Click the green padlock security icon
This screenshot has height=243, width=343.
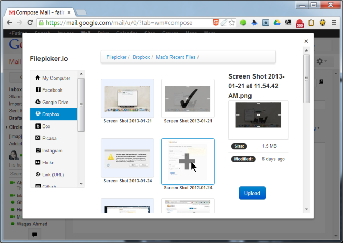click(x=41, y=23)
